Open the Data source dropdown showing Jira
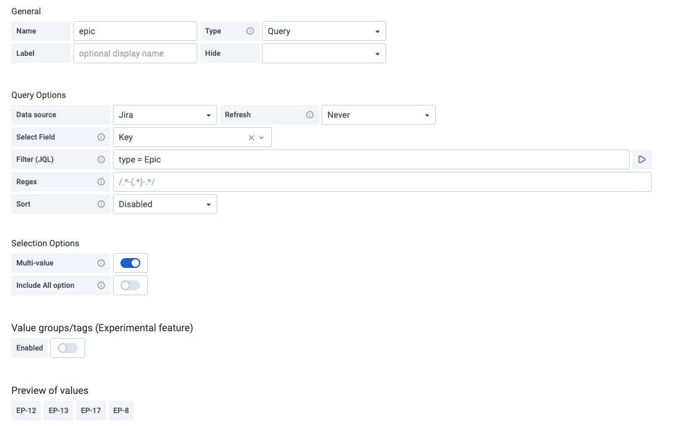This screenshot has width=678, height=428. coord(165,114)
